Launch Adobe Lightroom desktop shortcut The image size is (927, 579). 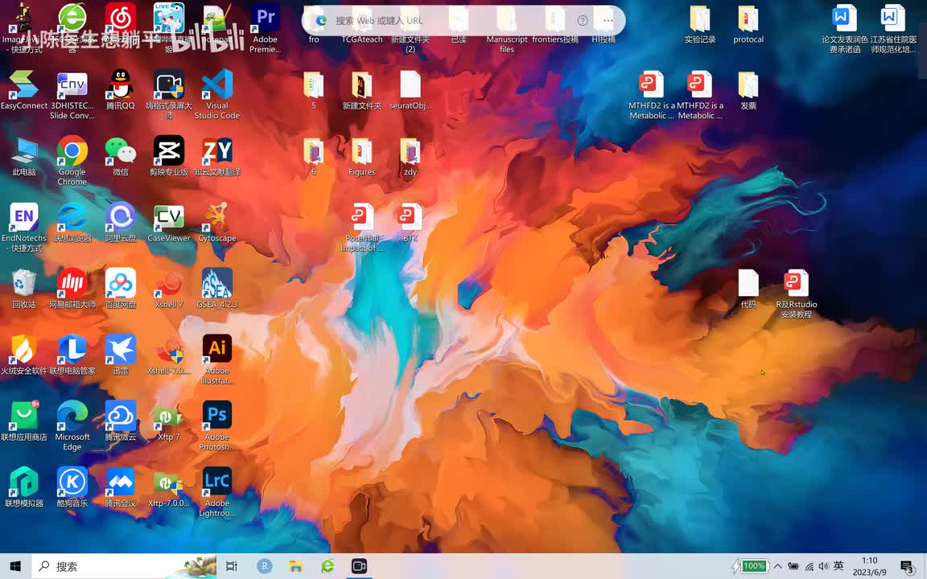coord(217,491)
